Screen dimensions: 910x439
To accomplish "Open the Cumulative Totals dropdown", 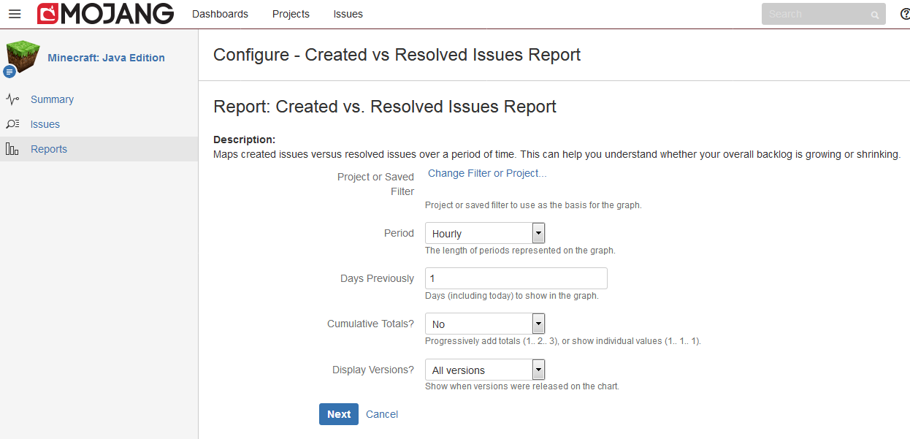I will tap(485, 324).
